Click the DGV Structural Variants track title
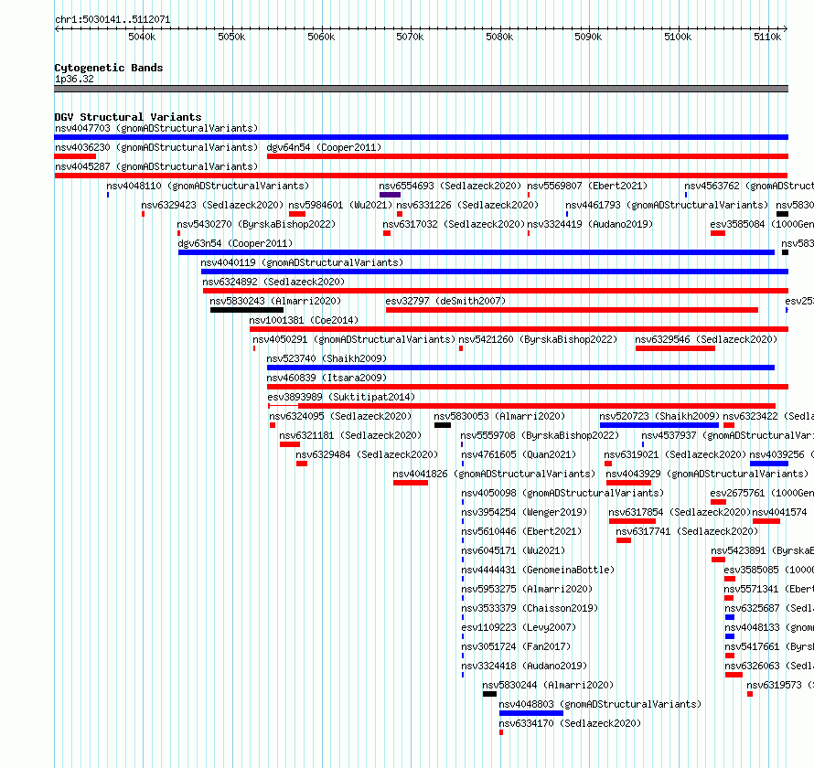814x768 pixels. [x=128, y=117]
